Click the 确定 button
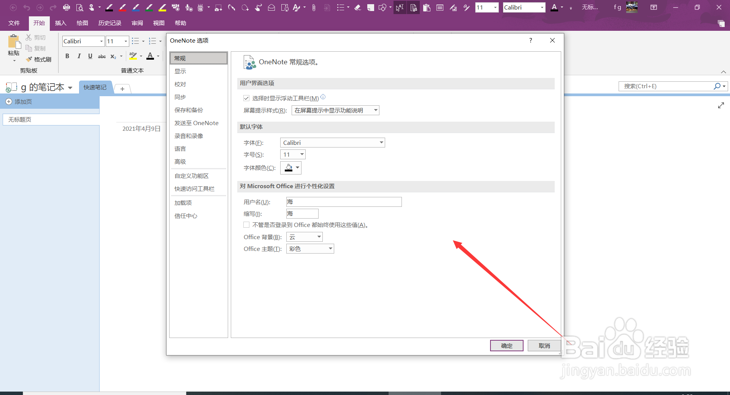Image resolution: width=730 pixels, height=395 pixels. [506, 346]
